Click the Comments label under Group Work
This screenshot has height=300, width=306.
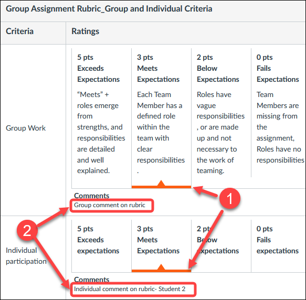coord(91,196)
